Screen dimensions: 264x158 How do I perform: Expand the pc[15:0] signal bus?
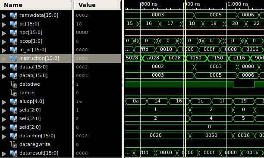(x=4, y=25)
